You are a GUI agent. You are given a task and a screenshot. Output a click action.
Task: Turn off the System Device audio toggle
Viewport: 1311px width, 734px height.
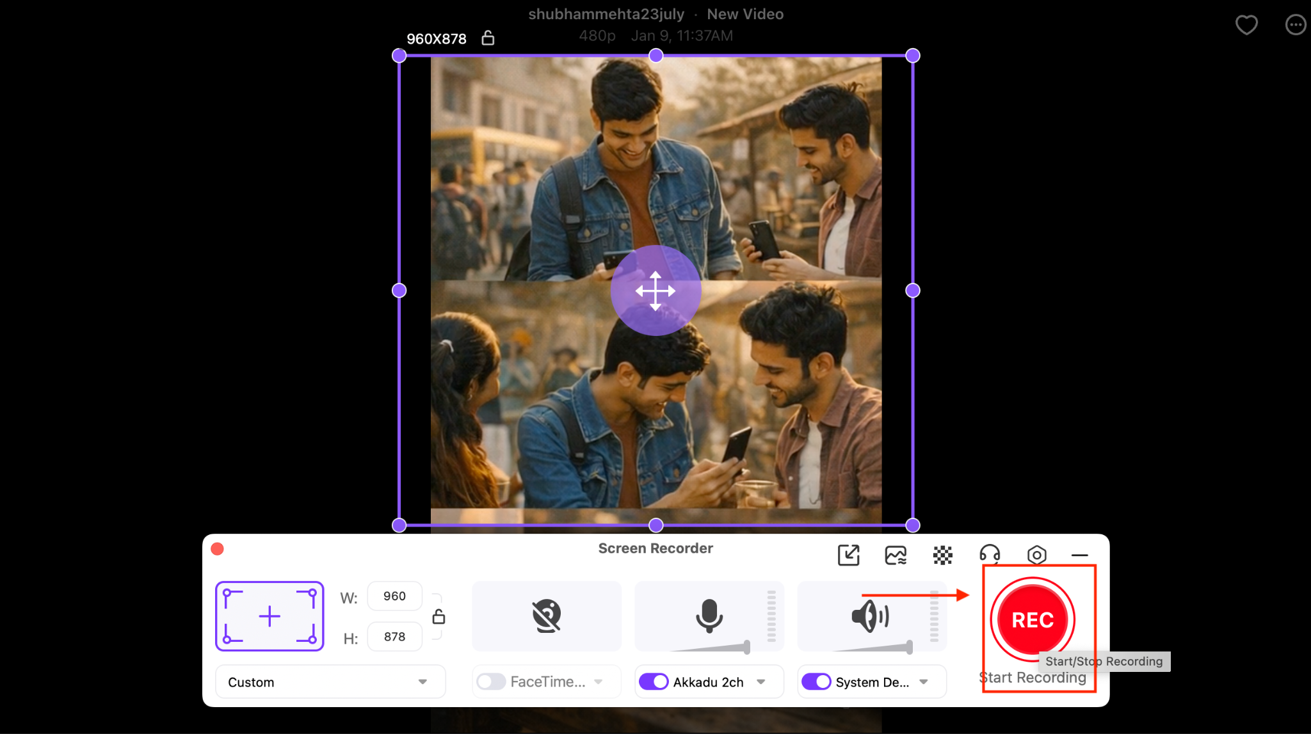(816, 682)
